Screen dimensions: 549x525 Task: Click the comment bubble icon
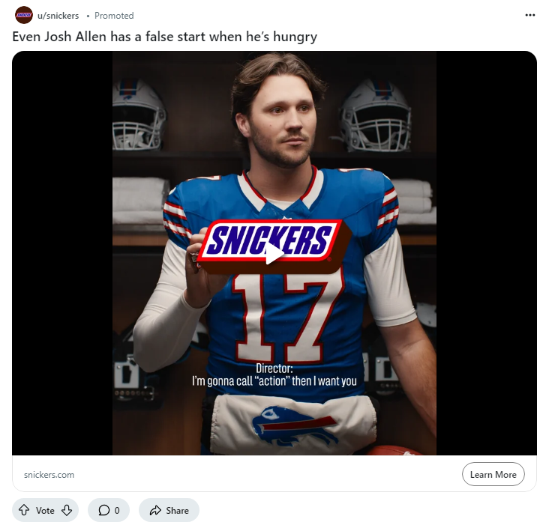[103, 511]
